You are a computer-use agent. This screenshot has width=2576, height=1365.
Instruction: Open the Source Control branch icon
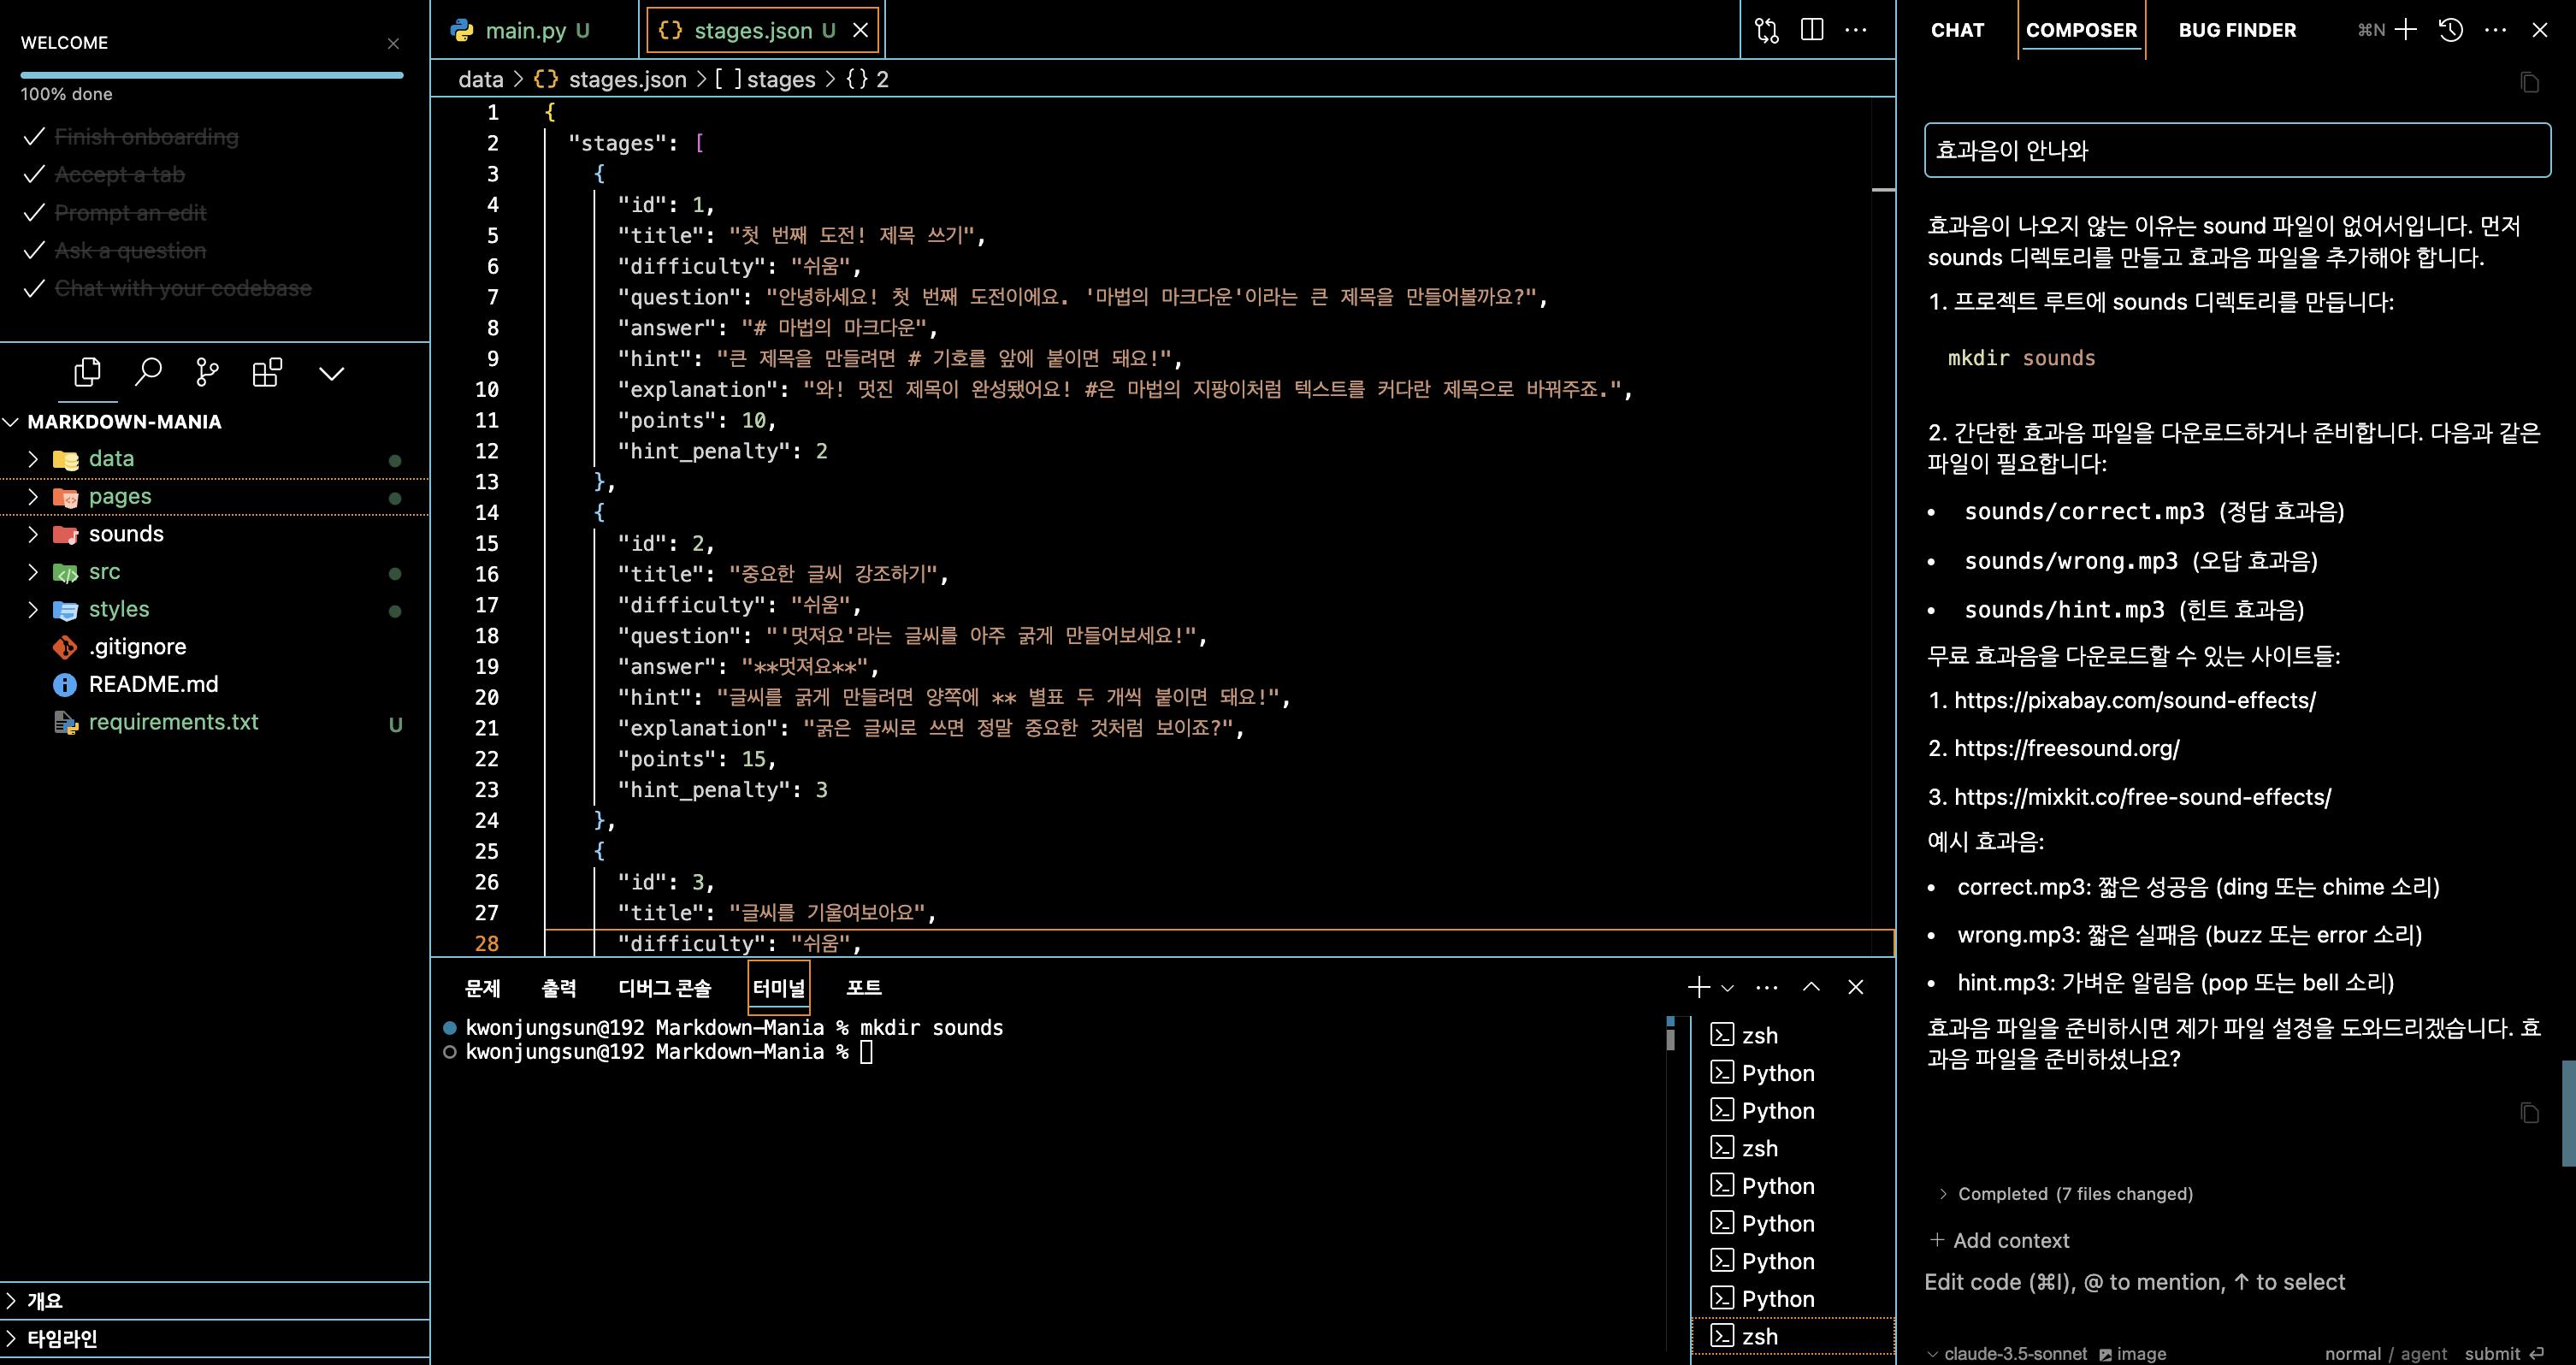pyautogui.click(x=207, y=373)
